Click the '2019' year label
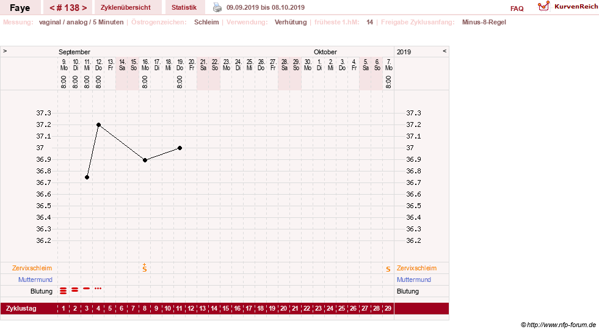Viewport: 599px width, 332px height. [x=404, y=52]
